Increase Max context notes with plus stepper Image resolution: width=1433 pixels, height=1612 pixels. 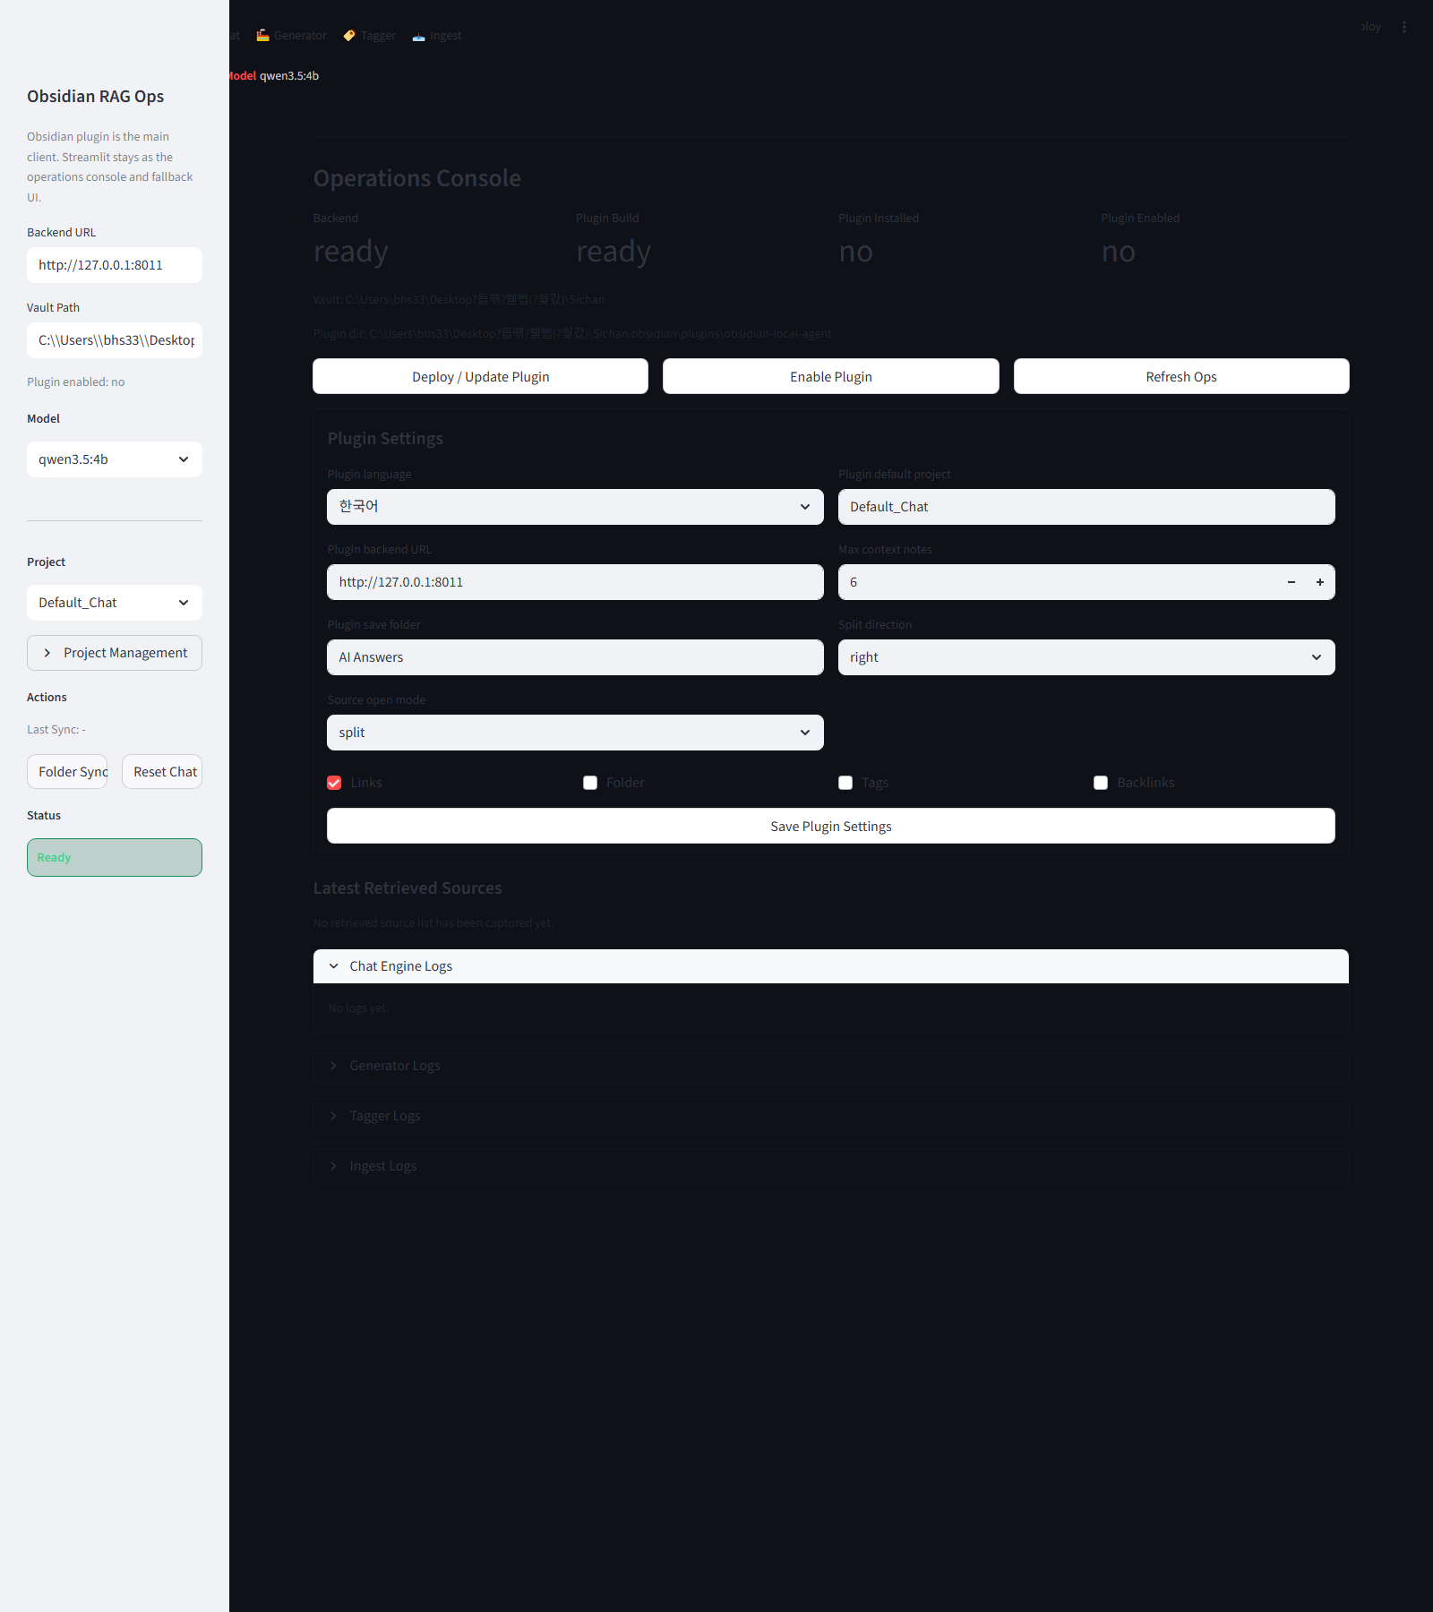pos(1319,581)
